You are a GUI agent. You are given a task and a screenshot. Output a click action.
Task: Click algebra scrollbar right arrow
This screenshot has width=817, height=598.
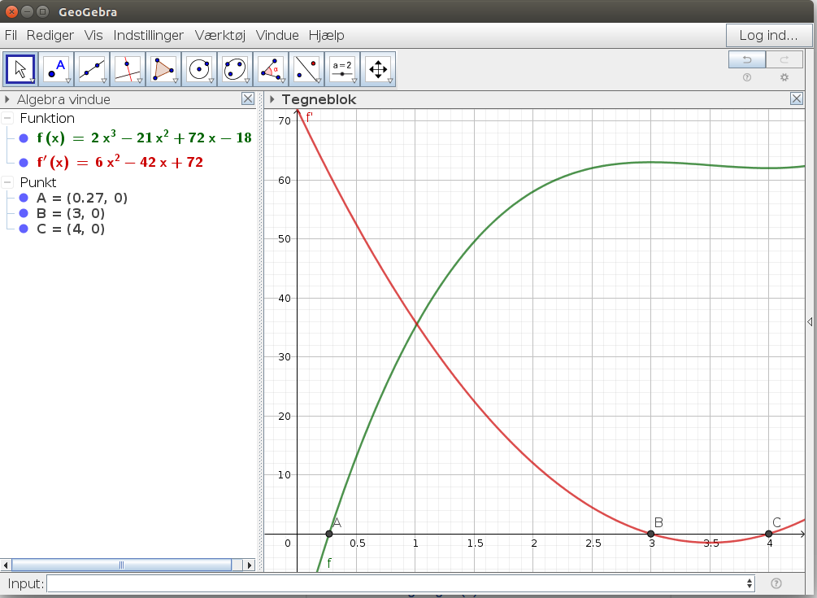pos(250,565)
